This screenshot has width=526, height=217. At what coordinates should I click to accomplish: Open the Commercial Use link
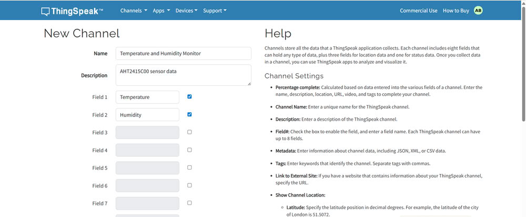click(x=418, y=11)
